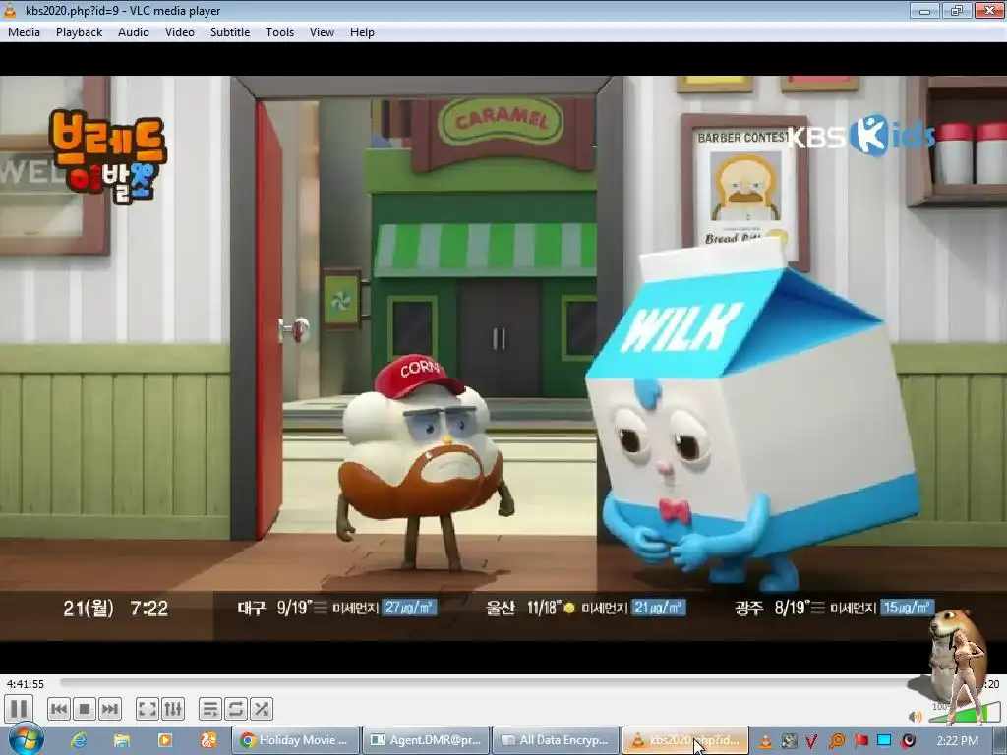Viewport: 1007px width, 755px height.
Task: Open the View menu
Action: [322, 32]
